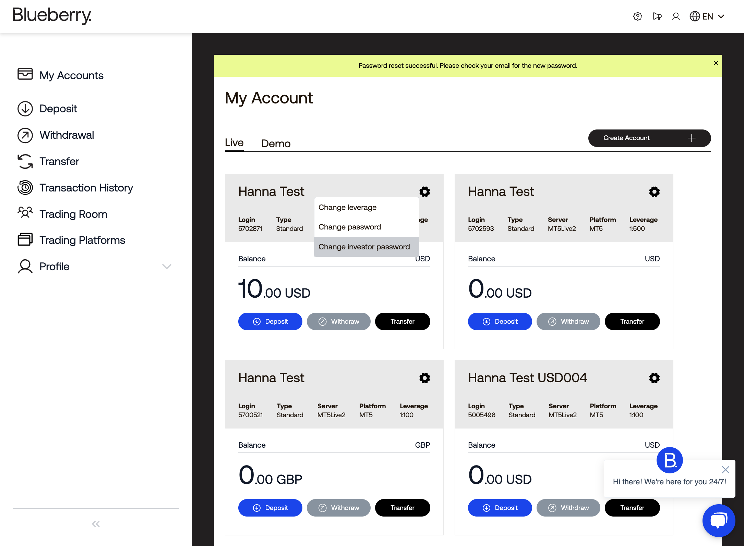Click the Blueberry logo
Viewport: 744px width, 546px height.
[52, 16]
